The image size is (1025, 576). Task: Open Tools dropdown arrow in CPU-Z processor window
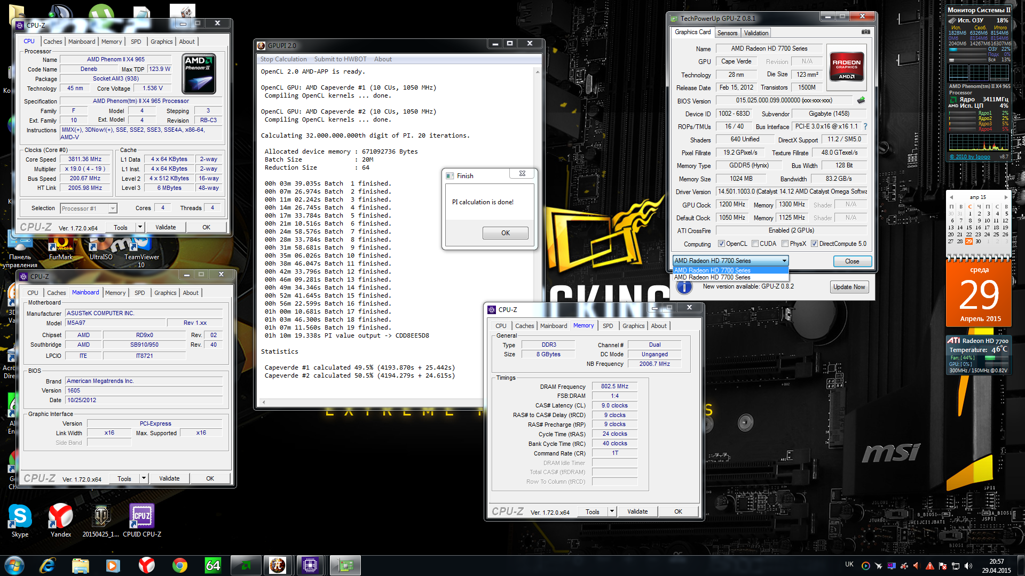pyautogui.click(x=140, y=227)
